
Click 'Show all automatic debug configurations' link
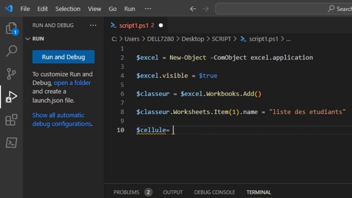coord(62,119)
